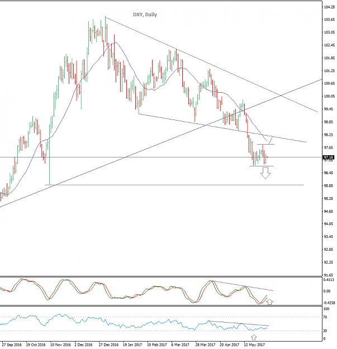Select the 19 Jan 2017 date label
This screenshot has height=349, width=337.
click(x=132, y=345)
